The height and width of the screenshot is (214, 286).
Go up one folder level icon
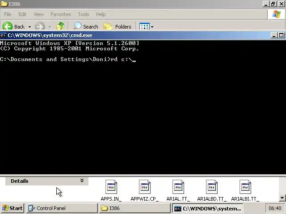[x=60, y=26]
